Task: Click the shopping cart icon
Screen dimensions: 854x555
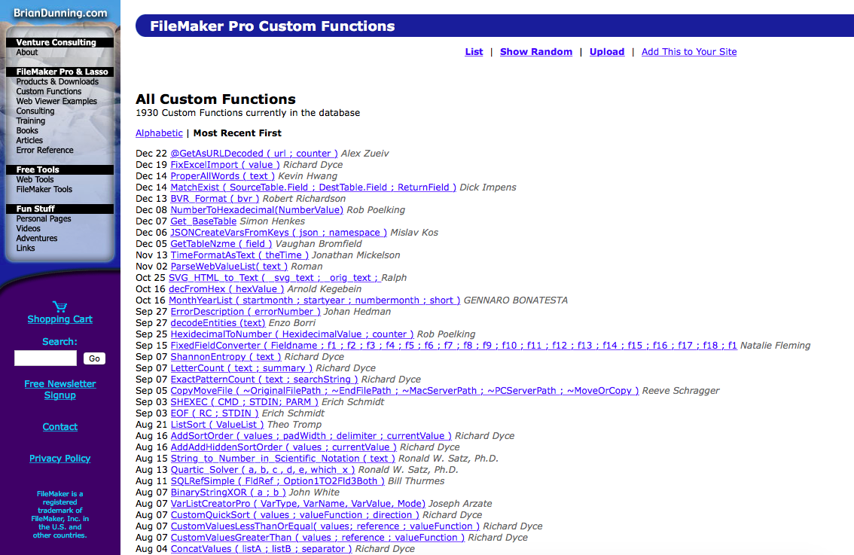Action: coord(60,306)
